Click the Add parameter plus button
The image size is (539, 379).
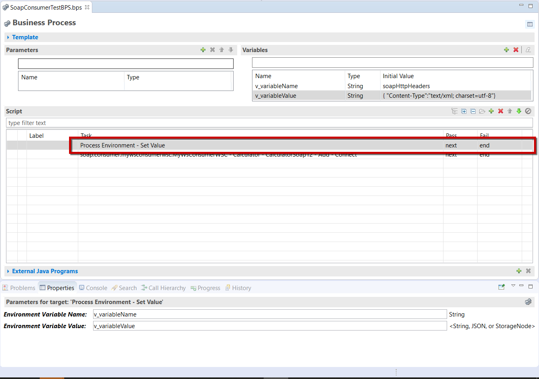pyautogui.click(x=203, y=50)
